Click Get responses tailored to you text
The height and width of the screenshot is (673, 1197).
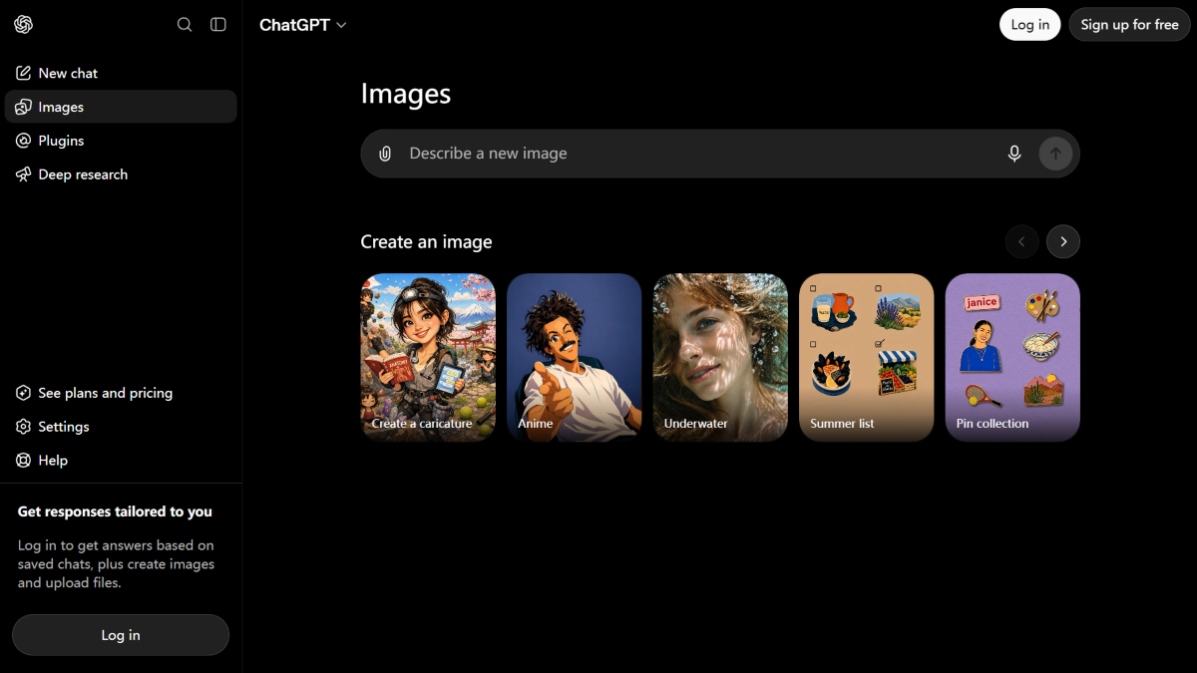[x=115, y=511]
